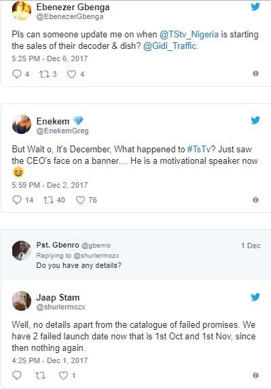Open Pst. Gbenro's profile name
Image resolution: width=271 pixels, height=389 pixels.
[x=58, y=245]
